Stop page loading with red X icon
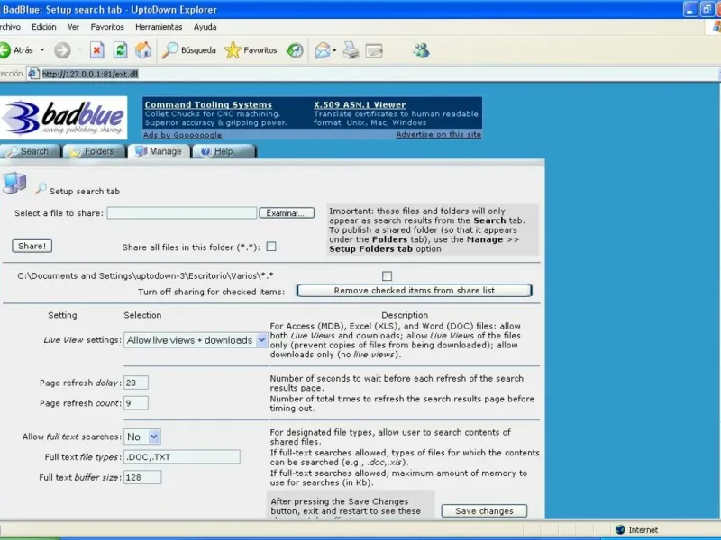Screen dimensions: 721x540 96,50
